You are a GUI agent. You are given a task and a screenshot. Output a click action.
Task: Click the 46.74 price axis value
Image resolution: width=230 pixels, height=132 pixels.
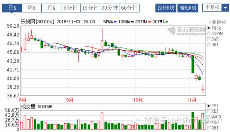pos(13,43)
